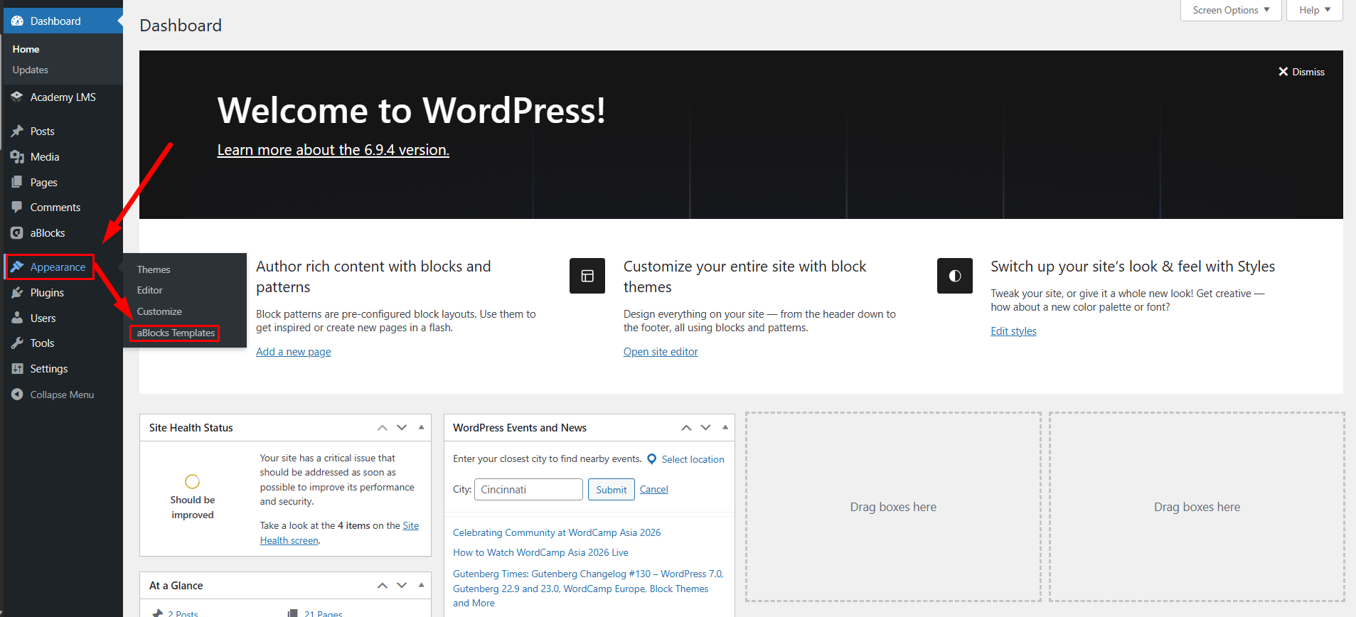The width and height of the screenshot is (1356, 617).
Task: Open the Plugins menu
Action: [x=63, y=293]
